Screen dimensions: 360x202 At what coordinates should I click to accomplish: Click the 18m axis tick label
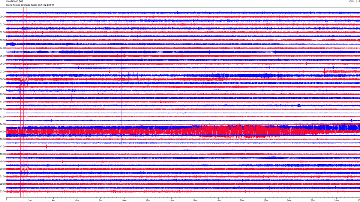point(219,201)
